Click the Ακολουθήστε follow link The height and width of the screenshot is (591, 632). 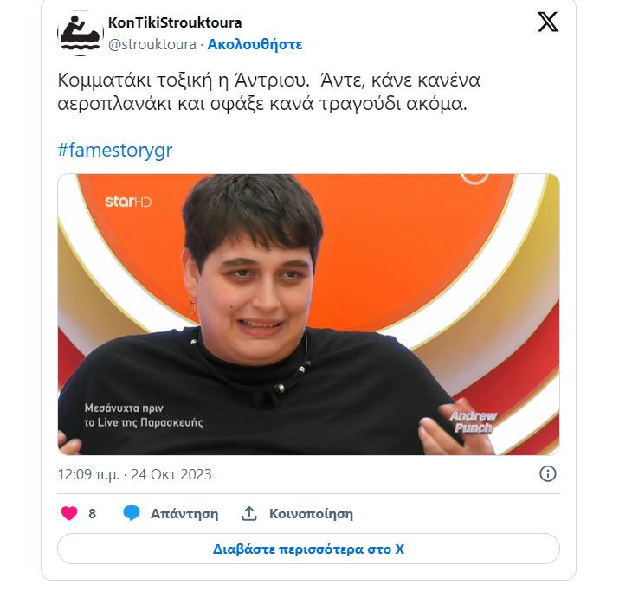click(255, 44)
